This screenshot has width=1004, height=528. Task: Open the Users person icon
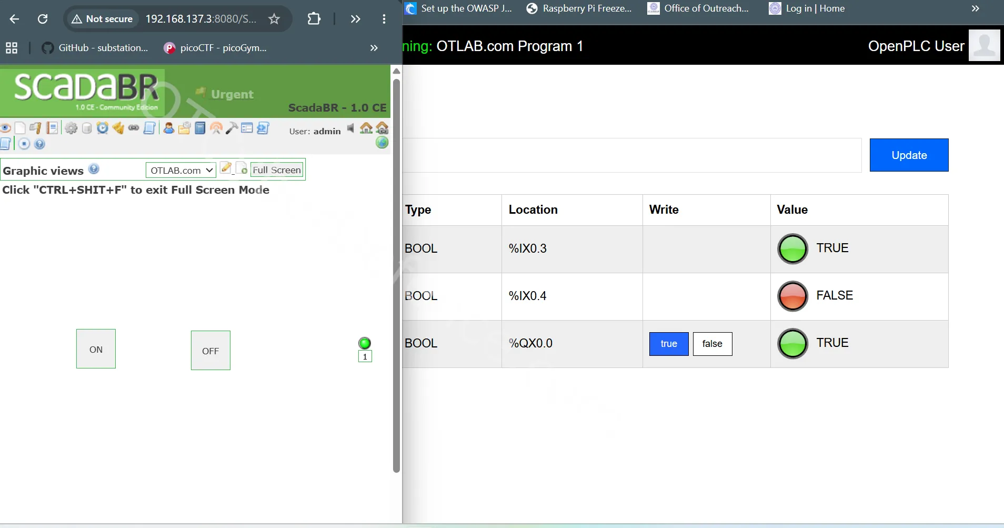click(169, 128)
